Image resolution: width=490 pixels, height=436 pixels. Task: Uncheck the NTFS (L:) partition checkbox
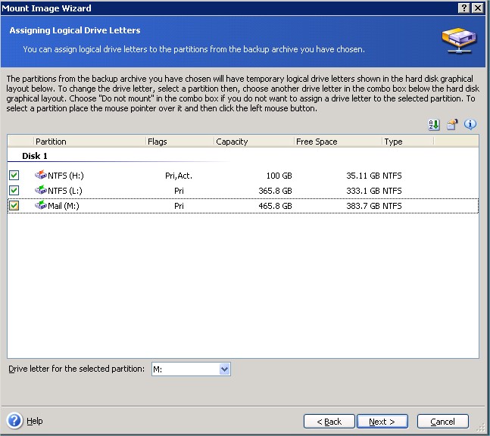click(x=14, y=191)
